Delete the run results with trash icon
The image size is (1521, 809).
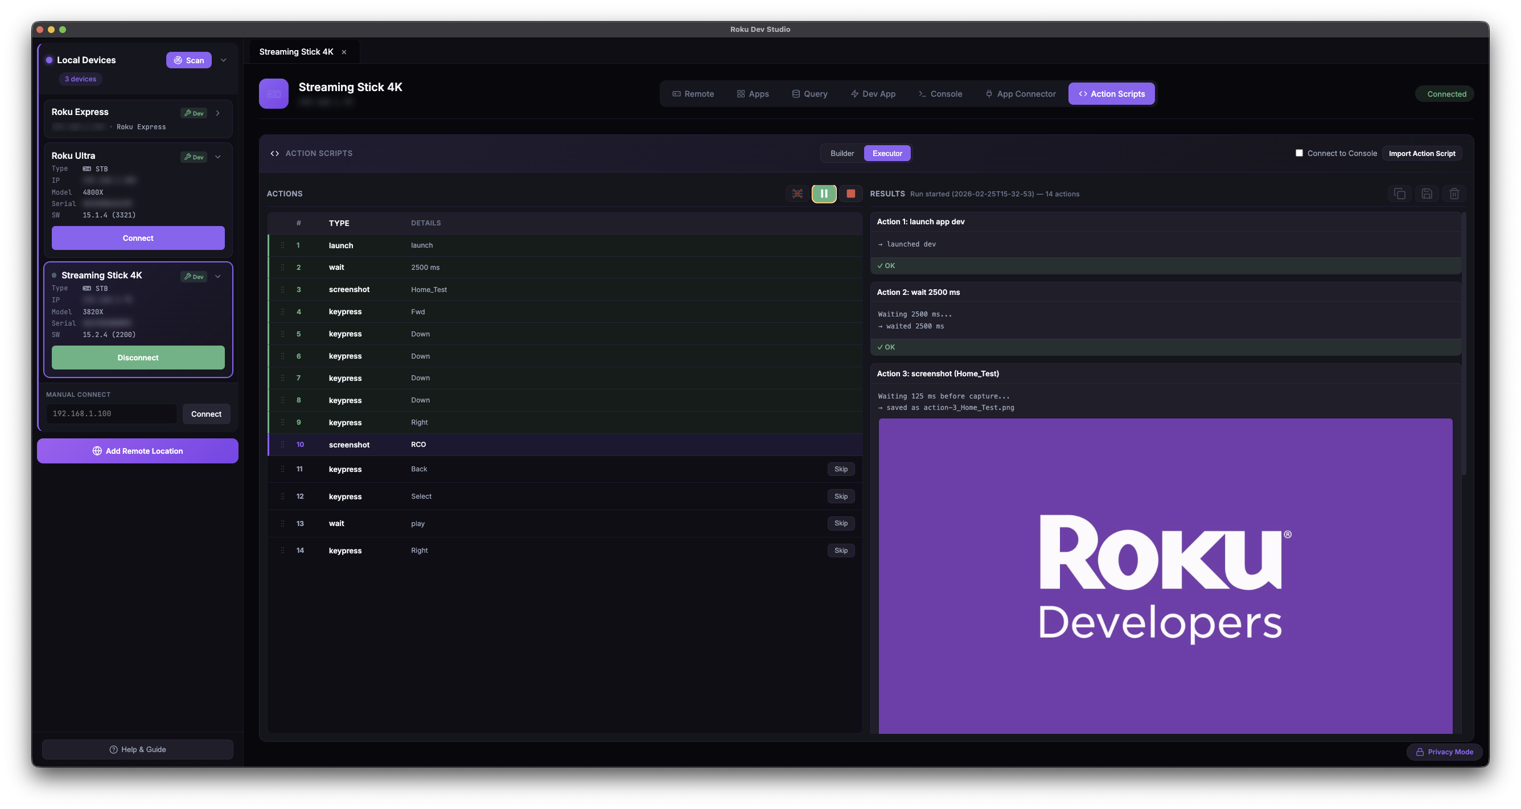[x=1454, y=194]
